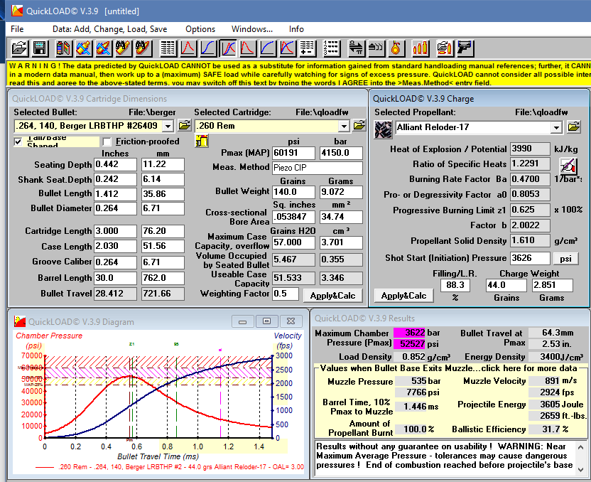Open the Options menu
Viewport: 591px width, 482px height.
point(200,29)
